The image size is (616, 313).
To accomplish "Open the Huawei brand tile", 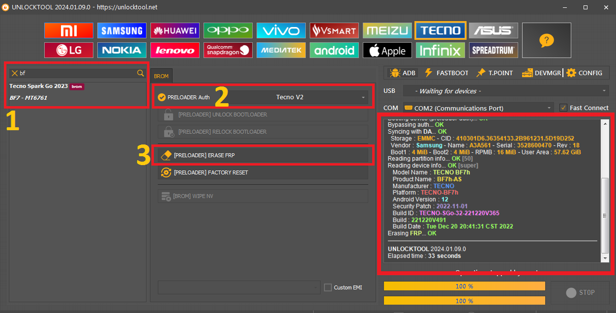I will click(x=175, y=30).
